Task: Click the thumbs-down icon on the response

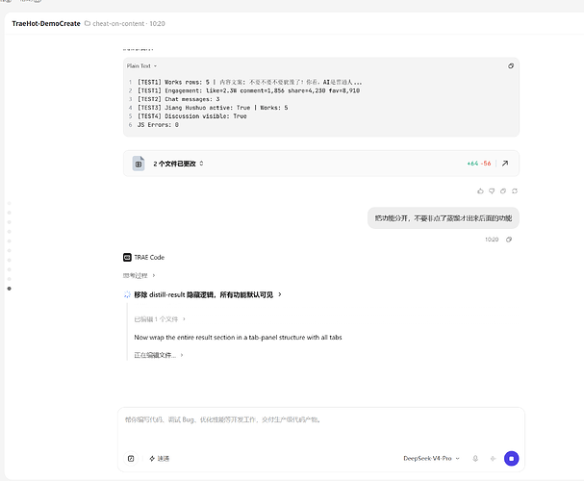Action: point(492,191)
